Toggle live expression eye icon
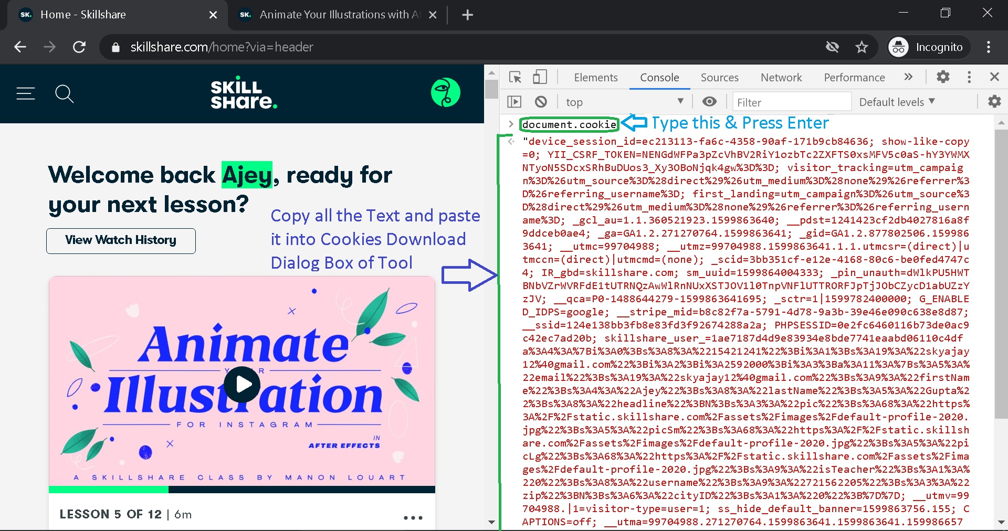Image resolution: width=1008 pixels, height=531 pixels. (x=709, y=102)
